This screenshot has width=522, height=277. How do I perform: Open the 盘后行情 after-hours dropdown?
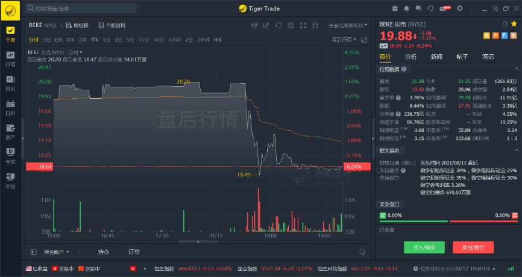click(x=344, y=40)
